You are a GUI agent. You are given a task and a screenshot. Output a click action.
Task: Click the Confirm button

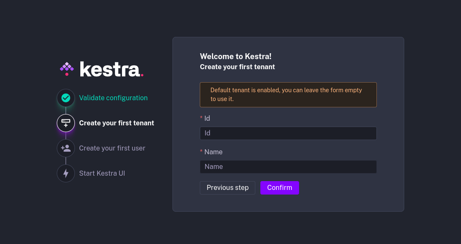coord(280,187)
